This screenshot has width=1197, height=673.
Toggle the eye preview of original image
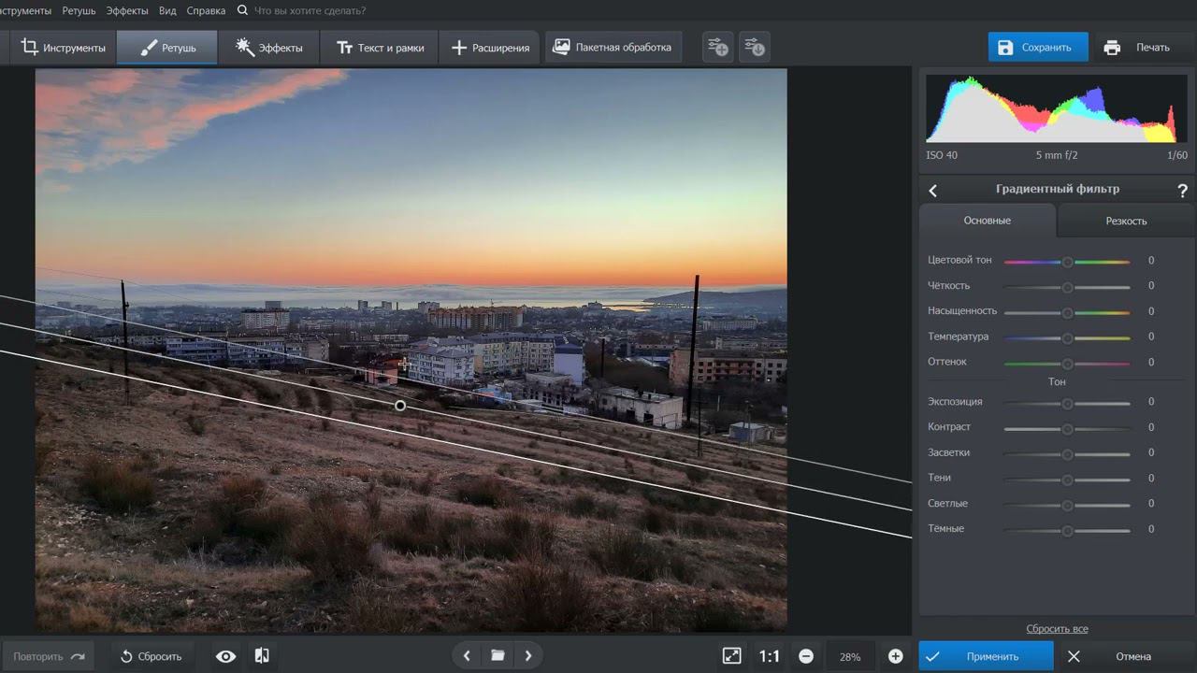point(225,656)
